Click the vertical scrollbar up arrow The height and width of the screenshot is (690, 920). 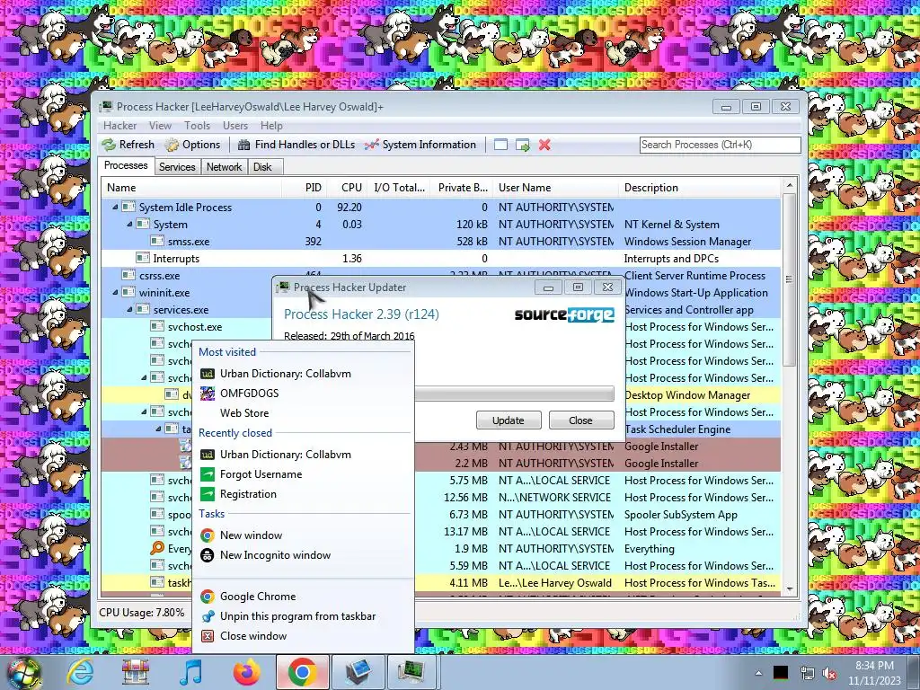pos(789,185)
